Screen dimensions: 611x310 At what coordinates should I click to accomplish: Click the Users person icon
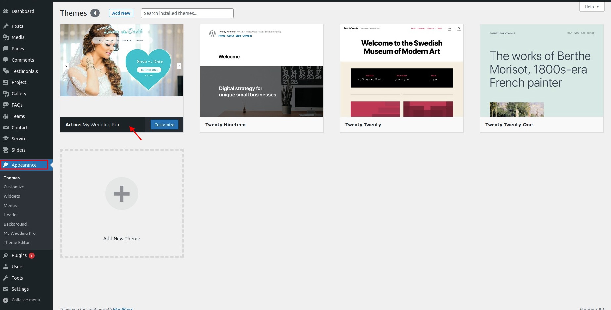coord(6,267)
